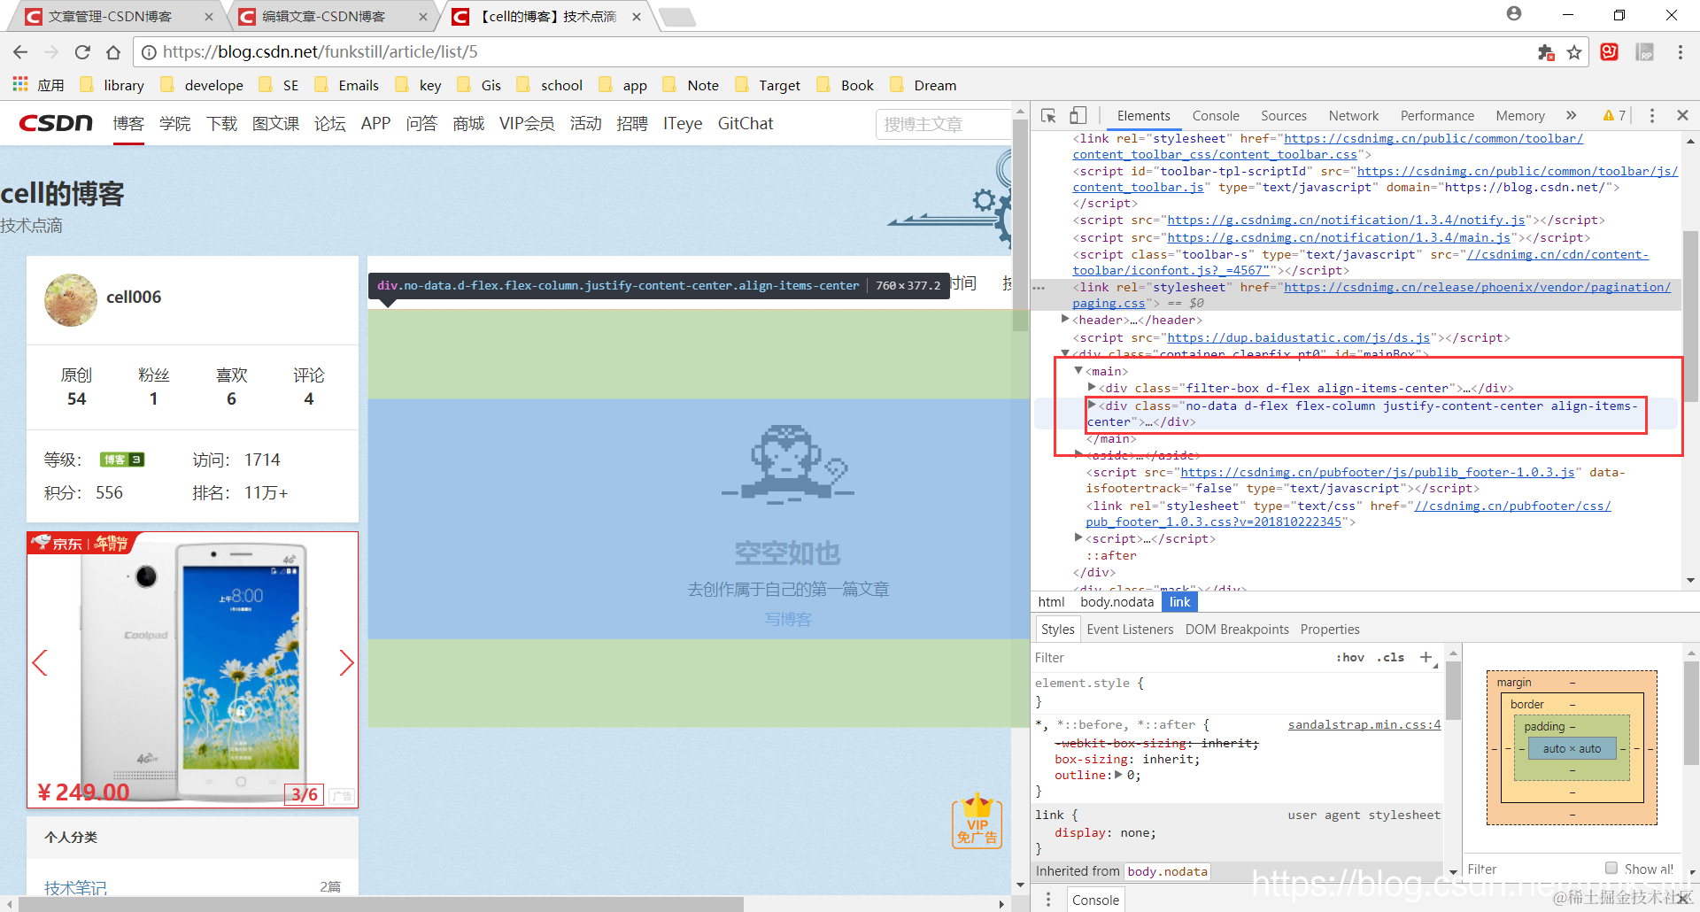Open DevTools customize three-dot menu
Screen dimensions: 1700x912
coord(1651,115)
